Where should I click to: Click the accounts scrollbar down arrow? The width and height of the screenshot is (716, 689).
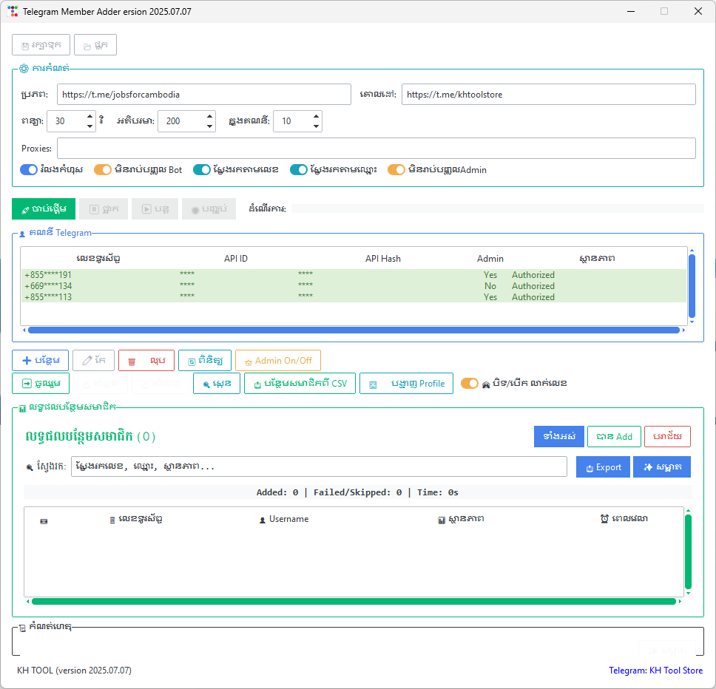[x=692, y=322]
